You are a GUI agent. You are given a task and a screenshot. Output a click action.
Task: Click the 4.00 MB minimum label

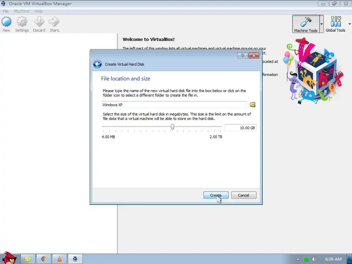coord(108,137)
